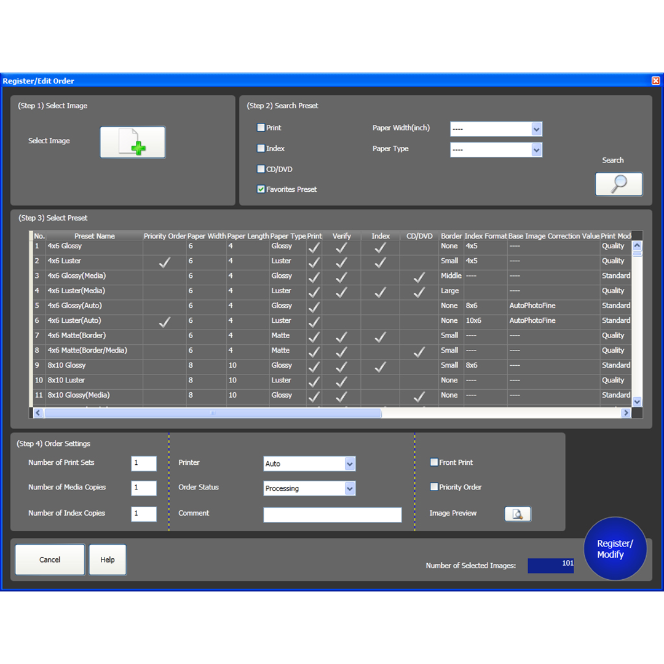The width and height of the screenshot is (664, 664).
Task: Click the Select Image add-file icon
Action: (x=133, y=143)
